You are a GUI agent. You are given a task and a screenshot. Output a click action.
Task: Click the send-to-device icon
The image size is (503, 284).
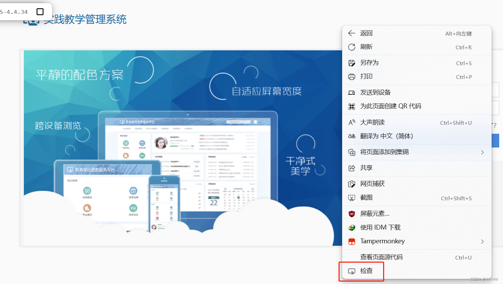[x=352, y=93]
